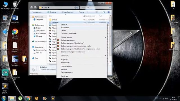The image size is (180, 101).
Task: Click the Windows Start button
Action: tap(4, 98)
